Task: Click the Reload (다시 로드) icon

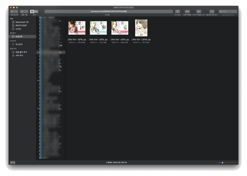Action: (177, 11)
